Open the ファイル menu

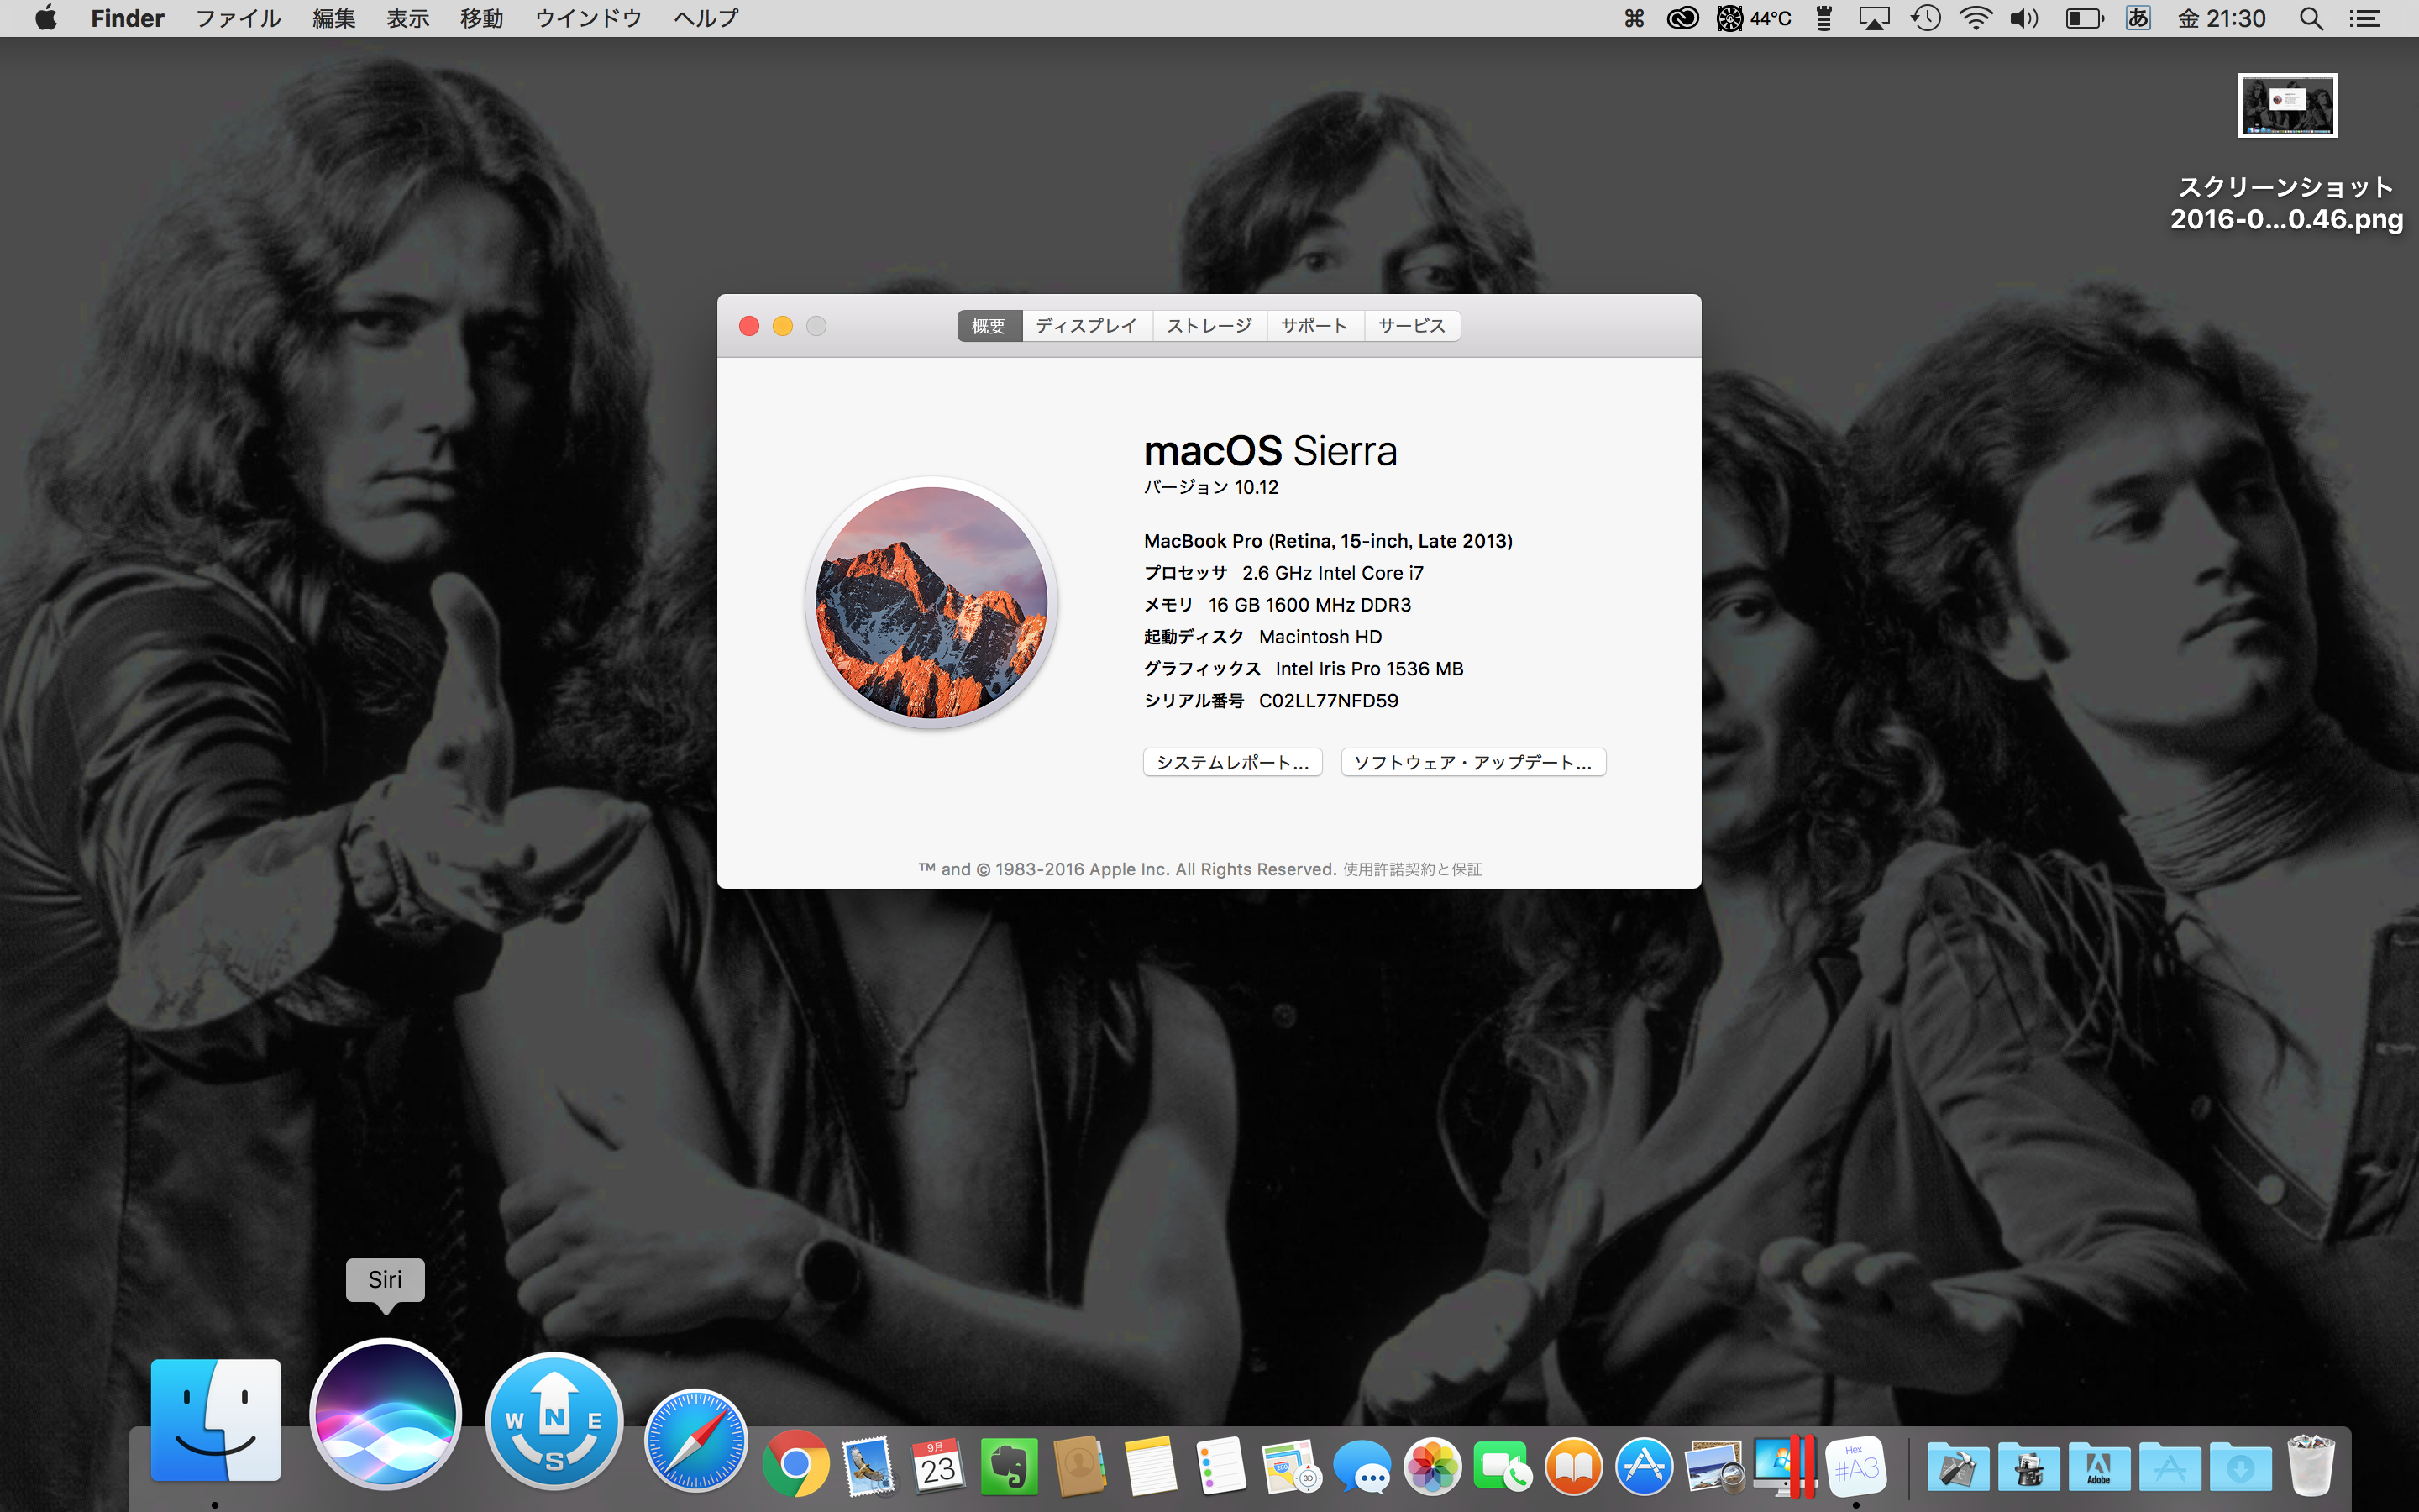(238, 18)
